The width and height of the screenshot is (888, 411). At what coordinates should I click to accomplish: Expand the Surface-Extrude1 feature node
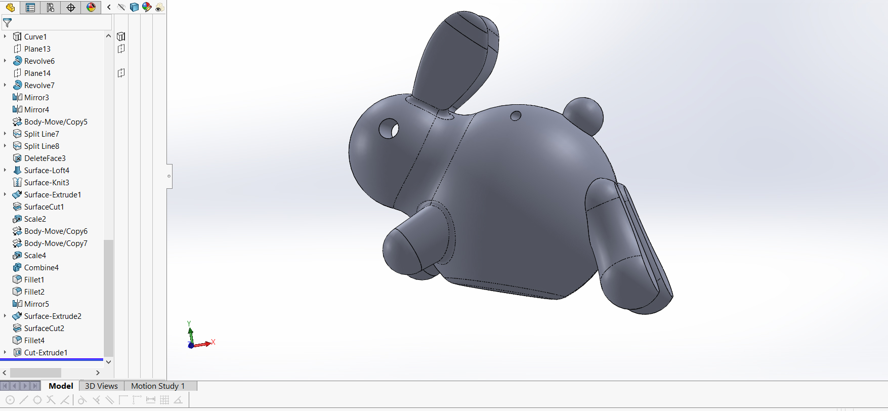(5, 194)
